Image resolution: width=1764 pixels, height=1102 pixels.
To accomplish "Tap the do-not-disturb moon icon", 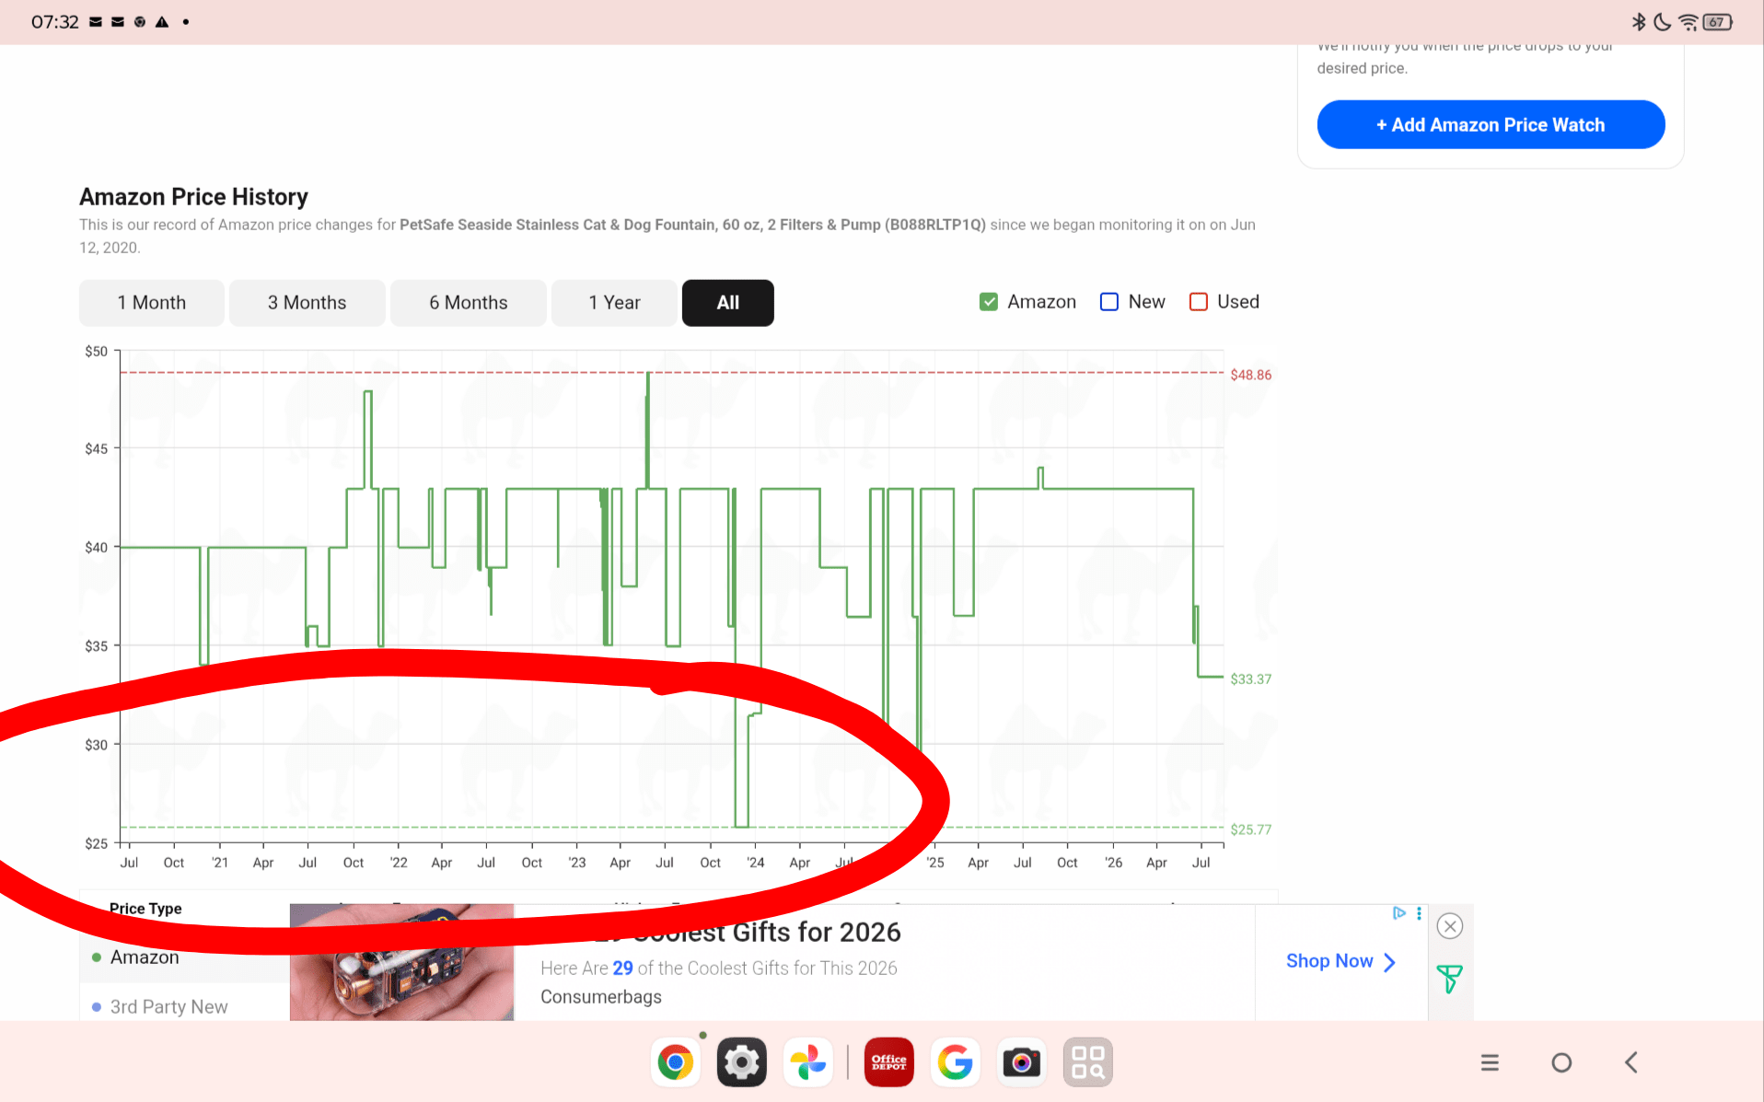I will click(1663, 22).
